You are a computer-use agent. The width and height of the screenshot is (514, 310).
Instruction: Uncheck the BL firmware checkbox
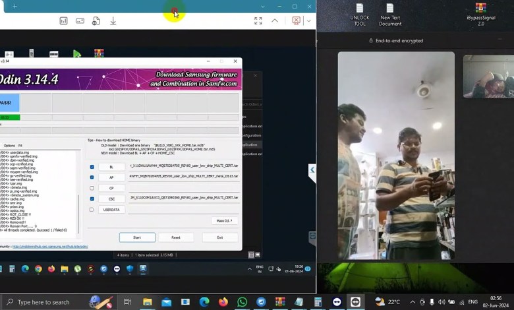coord(92,167)
